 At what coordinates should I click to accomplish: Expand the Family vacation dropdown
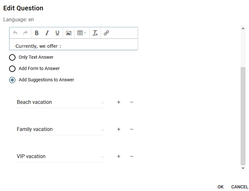click(x=103, y=130)
